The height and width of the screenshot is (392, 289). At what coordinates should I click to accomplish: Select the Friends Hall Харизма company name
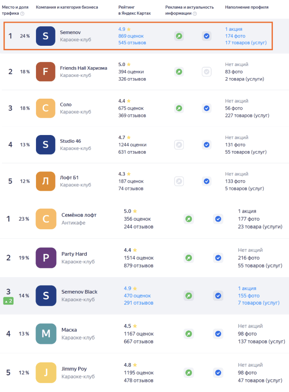pos(83,68)
